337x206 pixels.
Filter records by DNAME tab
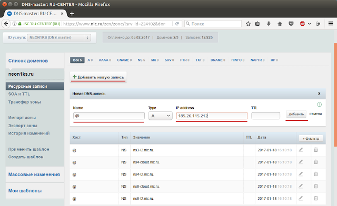[217, 60]
